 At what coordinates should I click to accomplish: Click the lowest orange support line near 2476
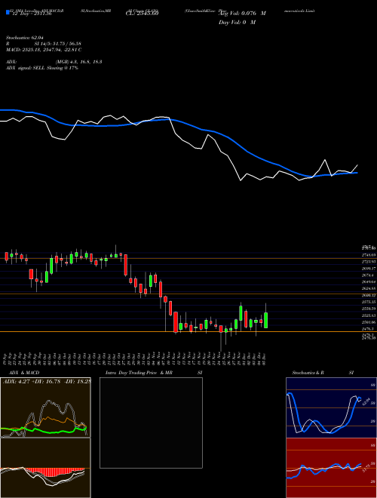pyautogui.click(x=188, y=331)
